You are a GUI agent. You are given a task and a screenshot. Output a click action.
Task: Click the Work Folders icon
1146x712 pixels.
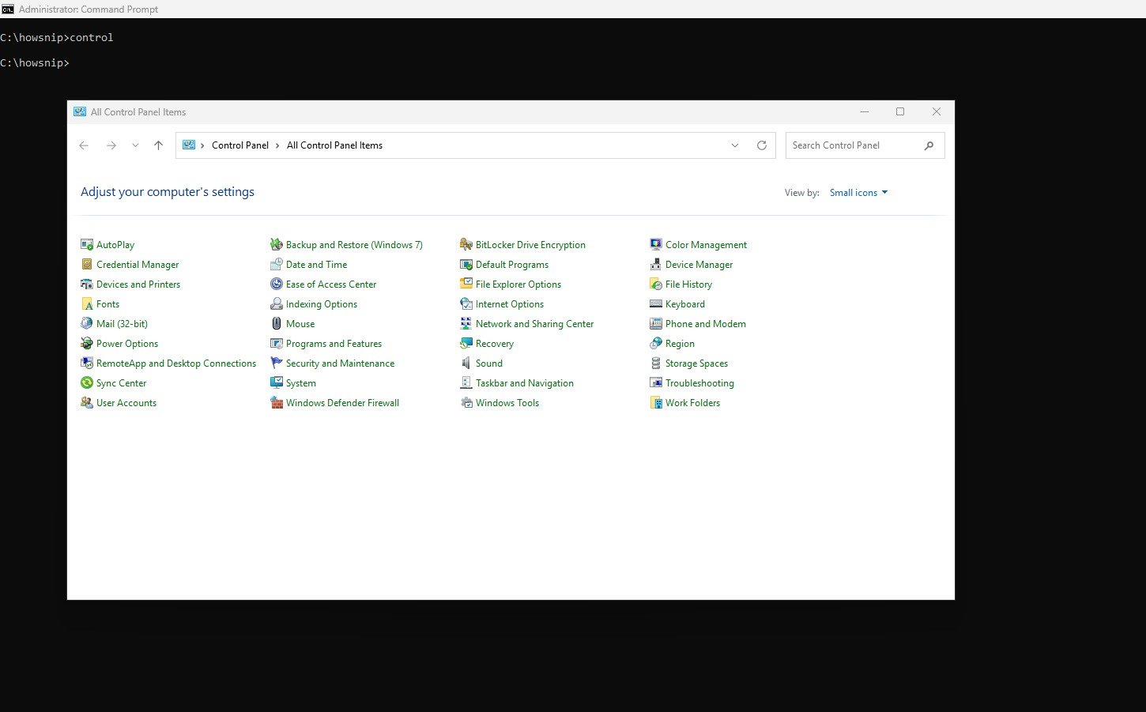point(656,403)
